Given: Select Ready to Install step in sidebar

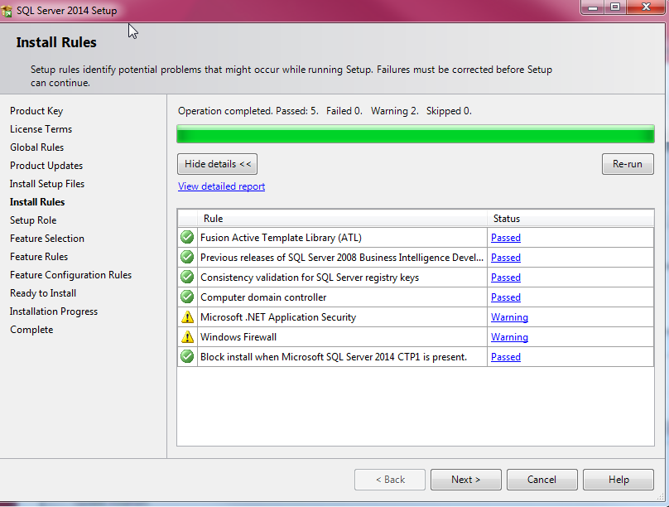Looking at the screenshot, I should click(43, 293).
